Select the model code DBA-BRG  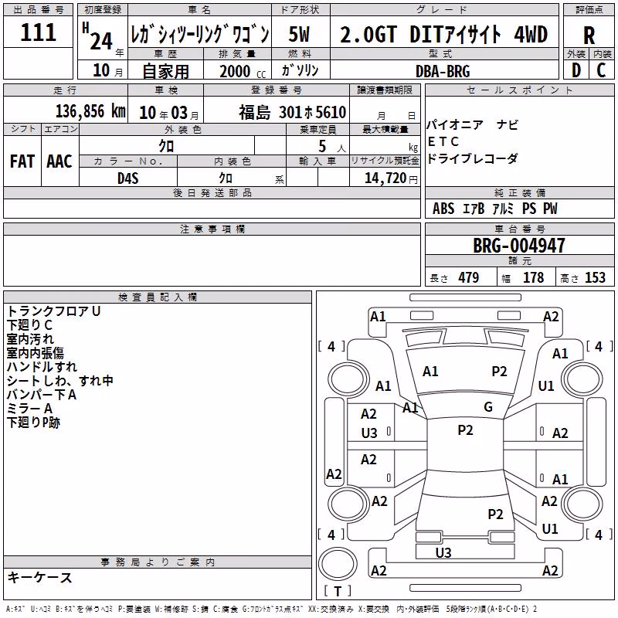pos(443,71)
